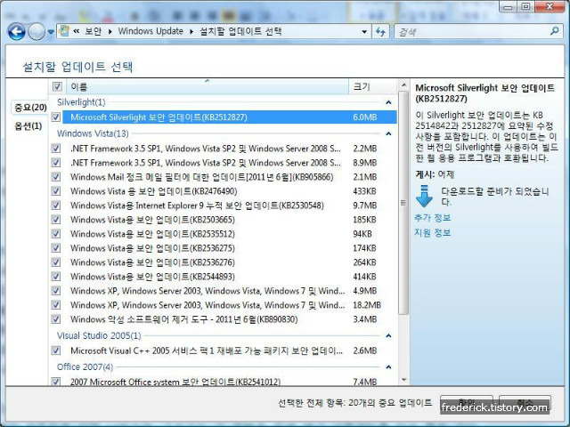Open the arrow after 보안 breadcrumb
Image resolution: width=570 pixels, height=427 pixels.
110,32
